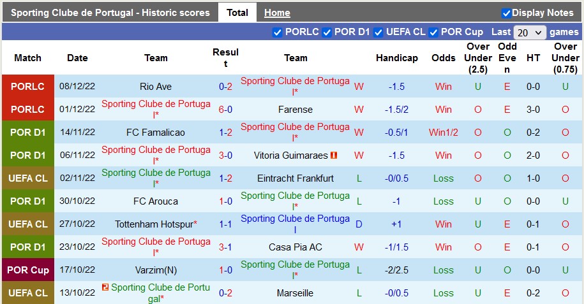The height and width of the screenshot is (304, 584).
Task: Click the 6-0 result against Farense
Action: (225, 109)
